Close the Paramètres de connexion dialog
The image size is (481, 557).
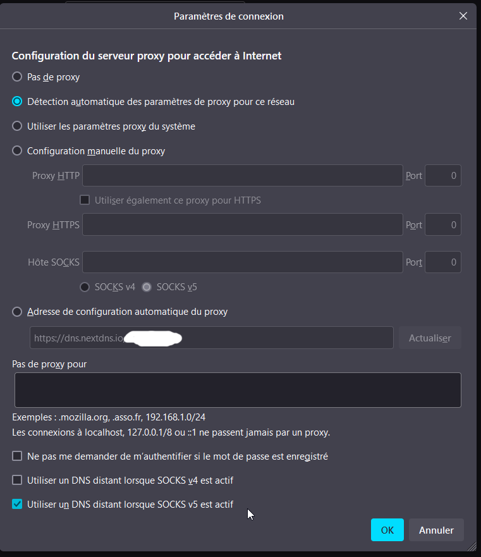463,16
